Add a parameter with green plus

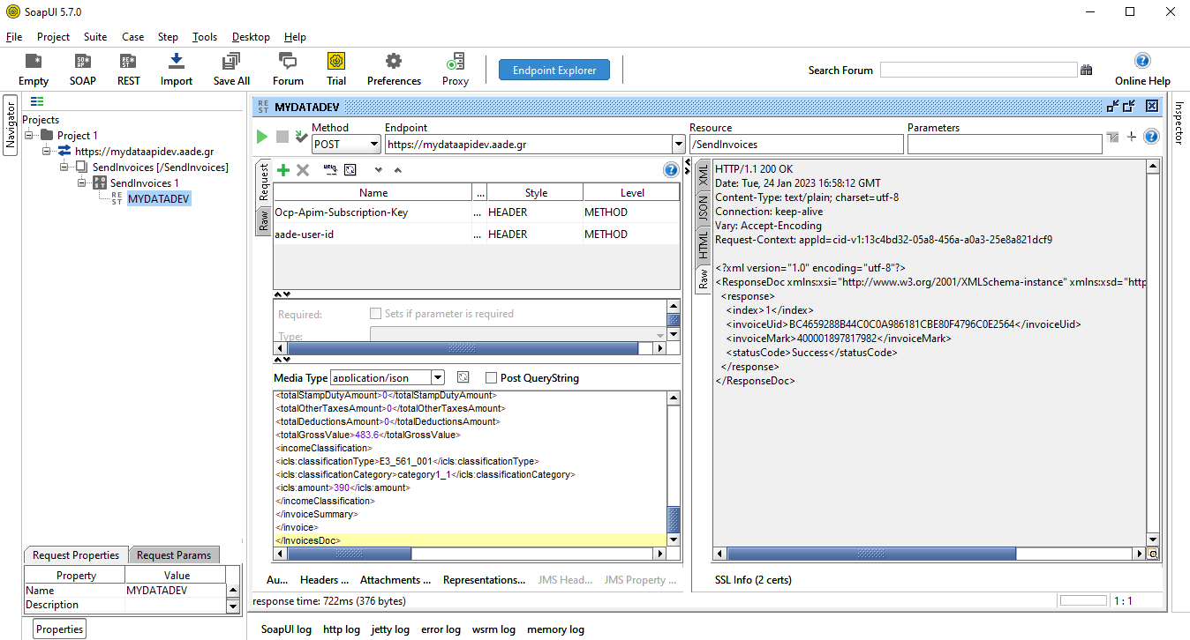(283, 169)
